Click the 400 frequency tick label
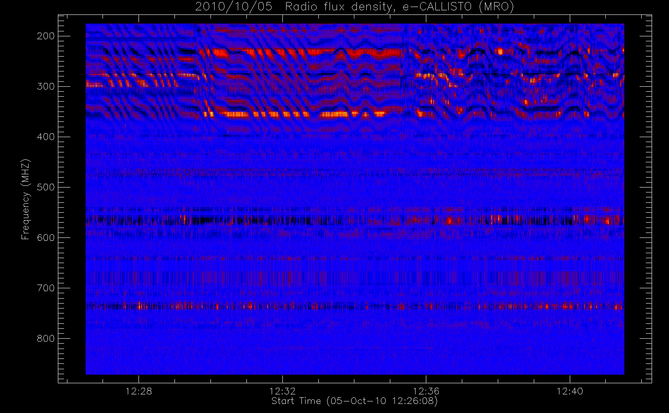Viewport: 669px width, 413px height. [45, 137]
